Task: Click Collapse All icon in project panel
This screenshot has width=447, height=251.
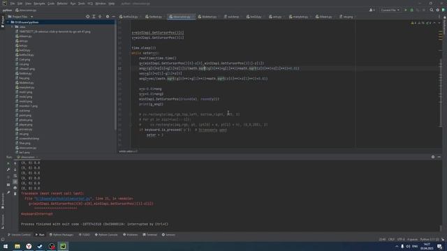Action: 100,17
